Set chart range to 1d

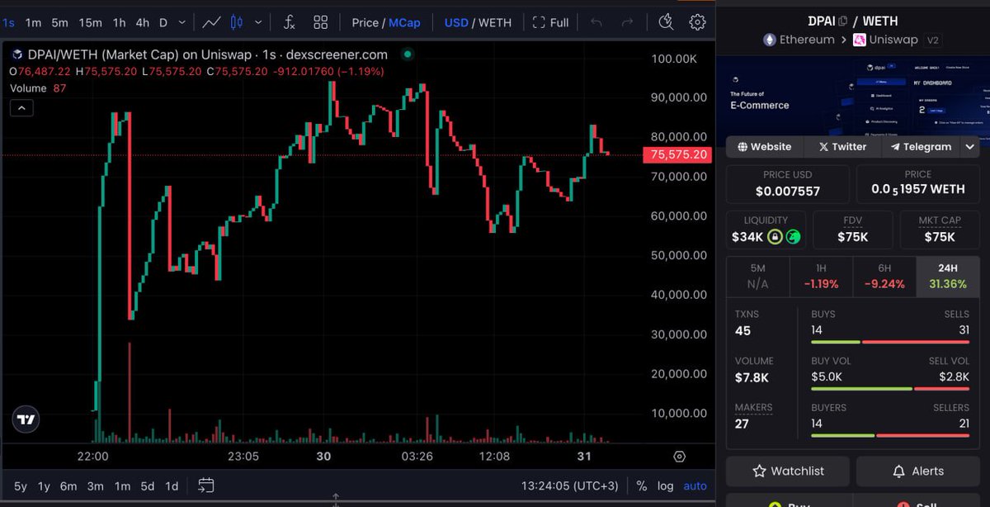[x=172, y=486]
